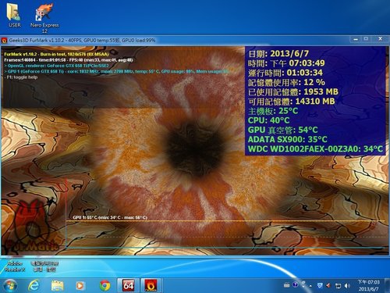Image resolution: width=390 pixels, height=293 pixels.
Task: Open the USER folder desktop icon
Action: 14,15
